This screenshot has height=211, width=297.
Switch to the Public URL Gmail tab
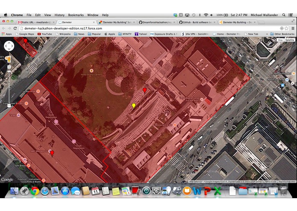tap(36, 22)
